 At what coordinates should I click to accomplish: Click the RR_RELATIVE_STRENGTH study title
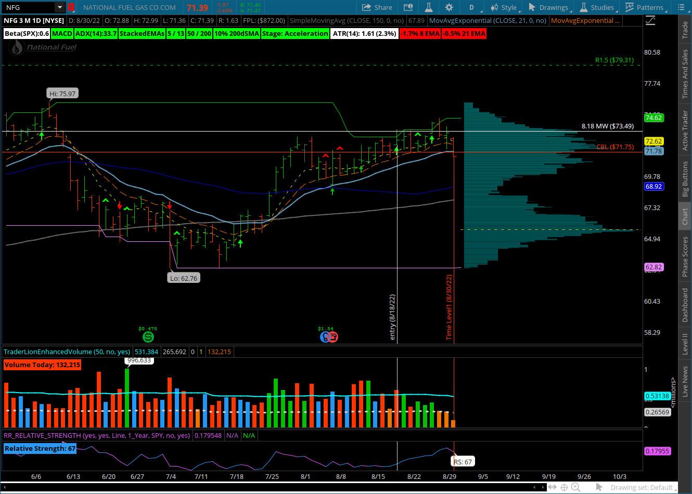tap(97, 435)
